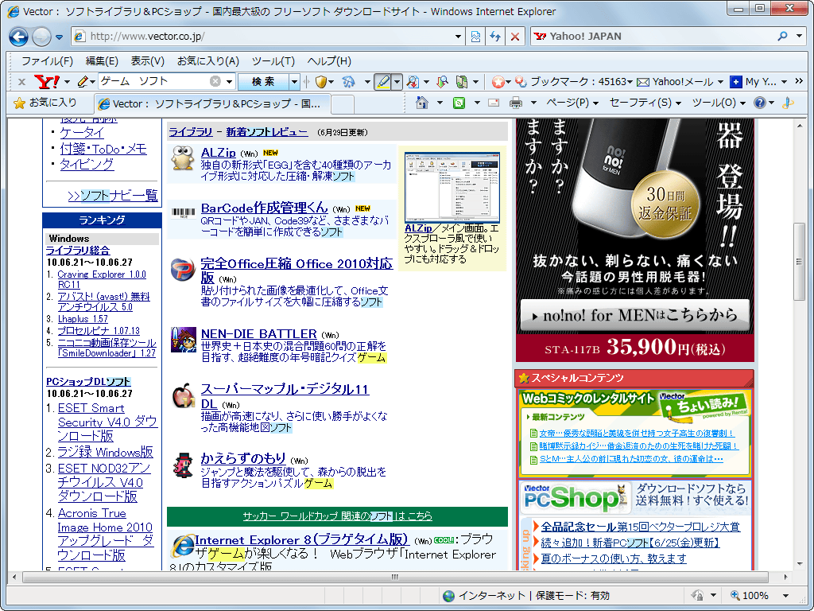Click the search magnifier in Yahoo! JAPAN box

pos(782,36)
